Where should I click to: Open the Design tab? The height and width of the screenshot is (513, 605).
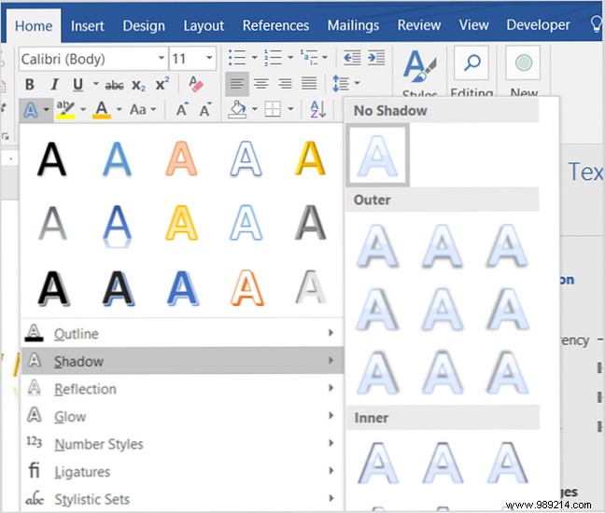click(x=144, y=26)
